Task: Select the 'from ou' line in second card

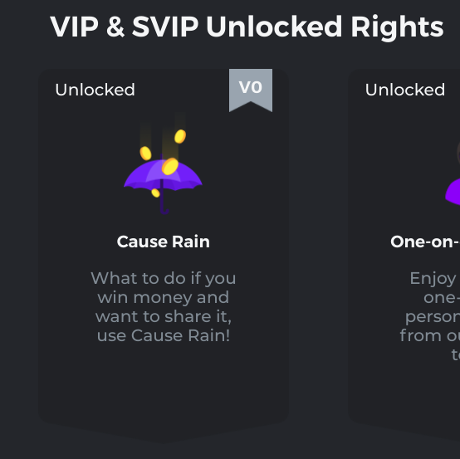Action: click(x=430, y=335)
